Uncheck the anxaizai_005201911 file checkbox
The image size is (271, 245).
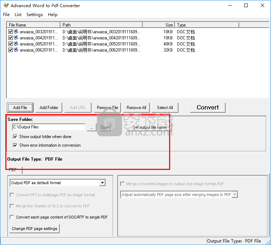10,44
